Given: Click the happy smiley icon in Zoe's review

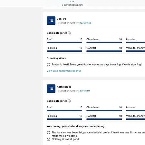Looking at the screenshot, I should [x=49, y=64].
